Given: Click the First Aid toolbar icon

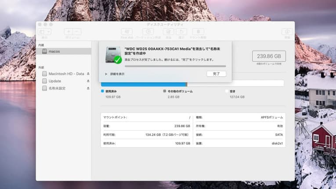Looking at the screenshot, I should (126, 32).
